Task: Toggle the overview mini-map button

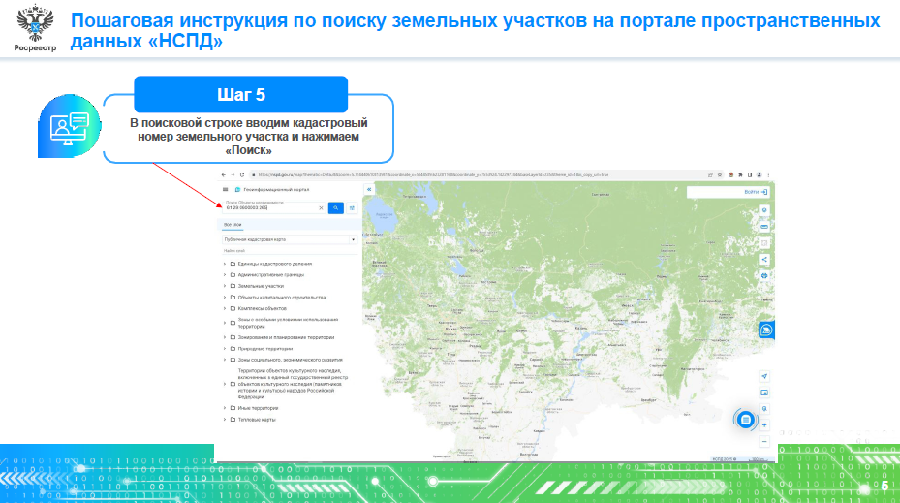Action: point(764,393)
